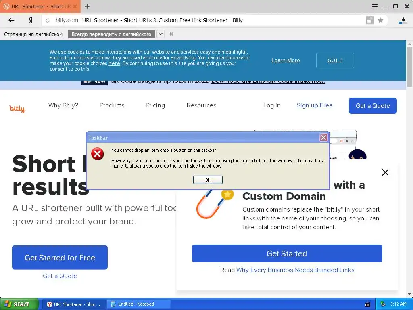
Task: Click the network tray icon
Action: point(383,304)
